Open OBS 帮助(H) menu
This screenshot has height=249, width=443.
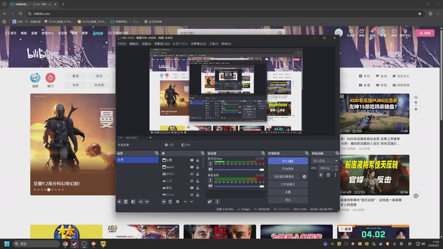click(226, 44)
